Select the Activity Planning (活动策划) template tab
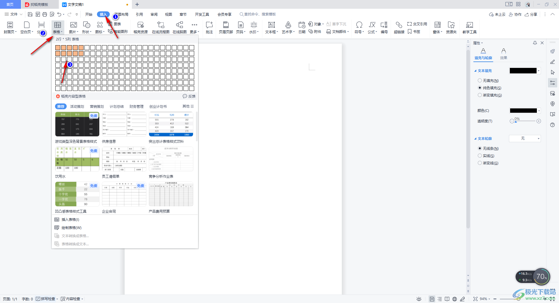The image size is (559, 303). 77,107
